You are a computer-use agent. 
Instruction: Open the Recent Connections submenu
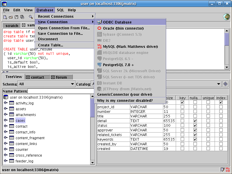pyautogui.click(x=65, y=16)
